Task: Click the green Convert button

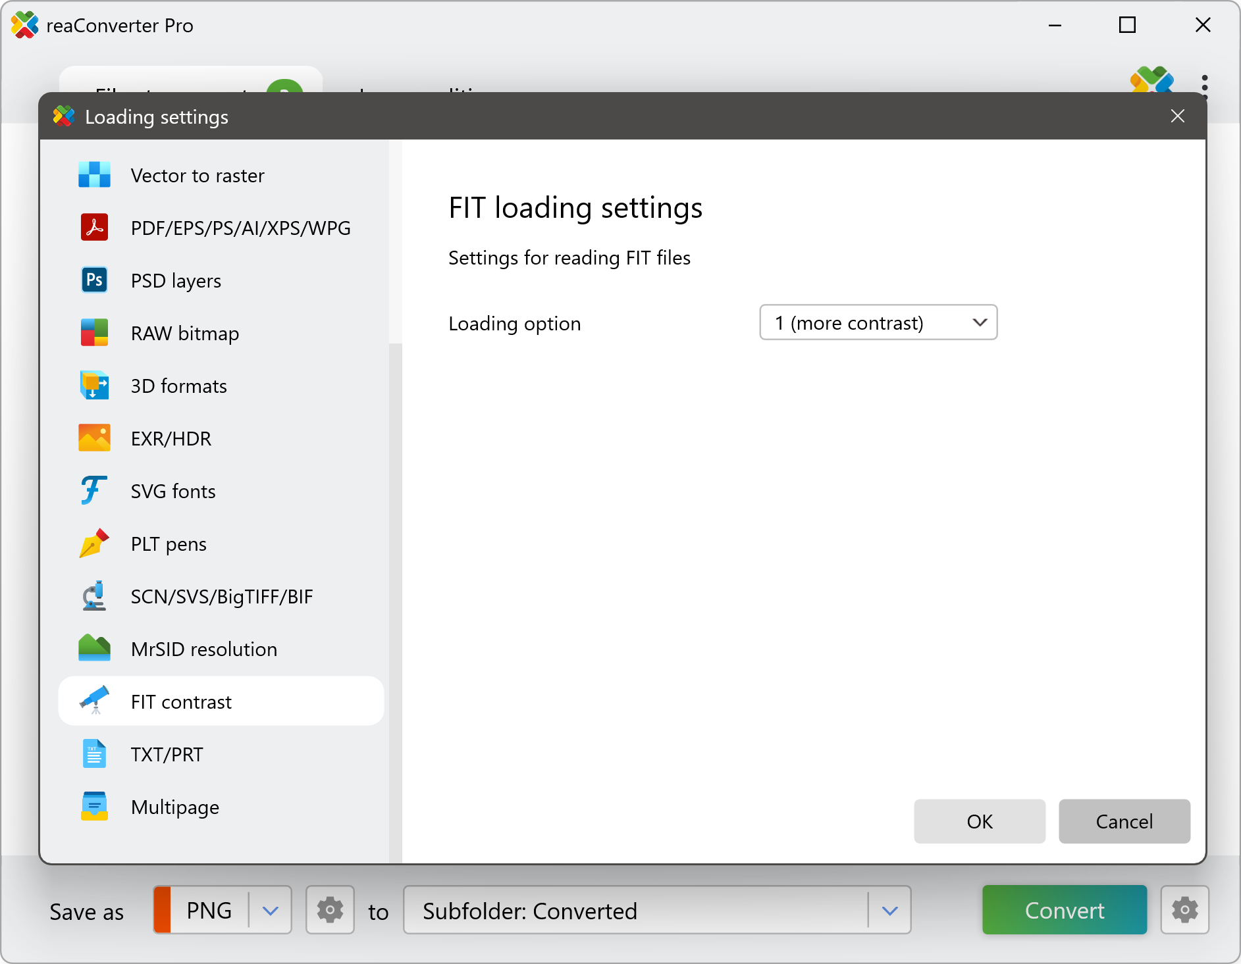Action: coord(1064,911)
